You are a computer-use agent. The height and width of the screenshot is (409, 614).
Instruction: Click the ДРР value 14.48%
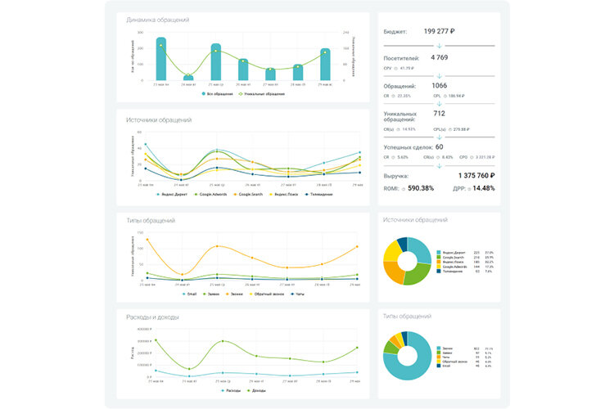pos(484,188)
